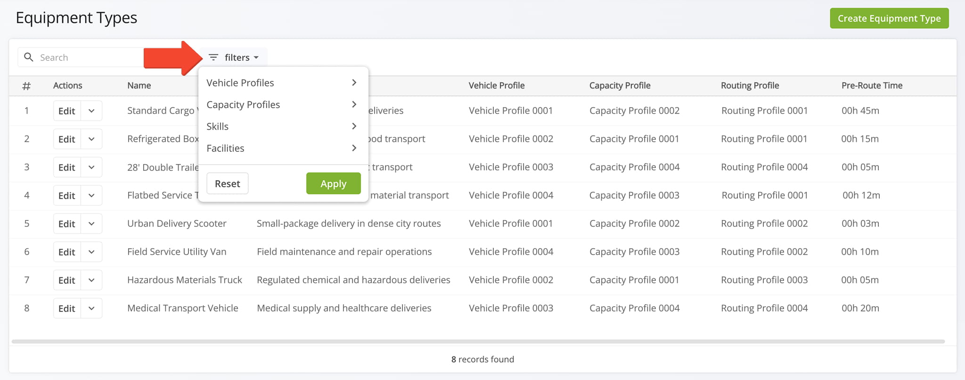Click 'Small-package delivery in dense city routes' description

(349, 223)
